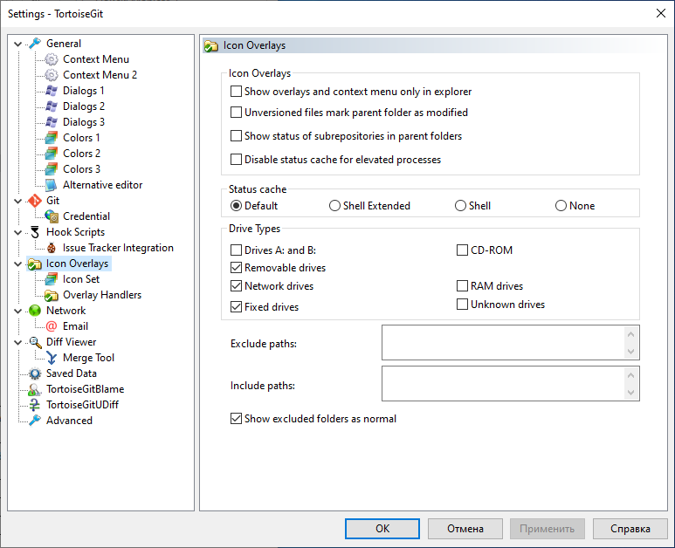Uncheck the Removable drives checkbox
Viewport: 675px width, 548px height.
click(236, 268)
